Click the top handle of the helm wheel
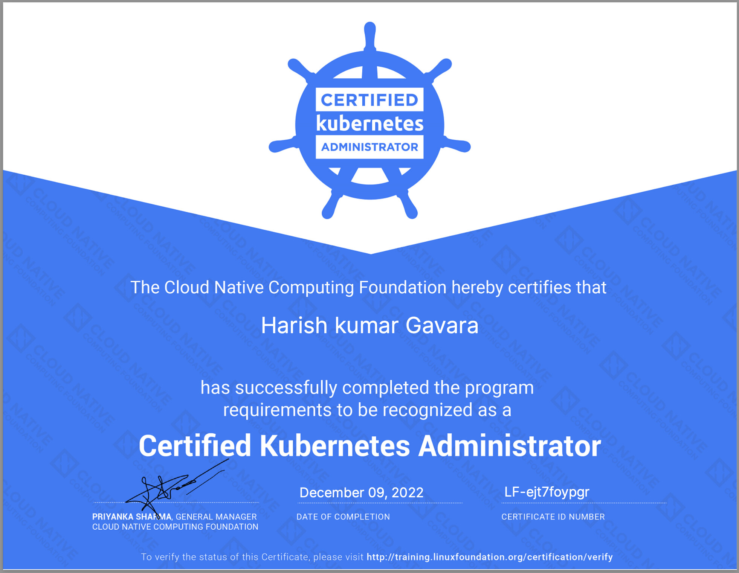Image resolution: width=739 pixels, height=573 pixels. pyautogui.click(x=370, y=35)
